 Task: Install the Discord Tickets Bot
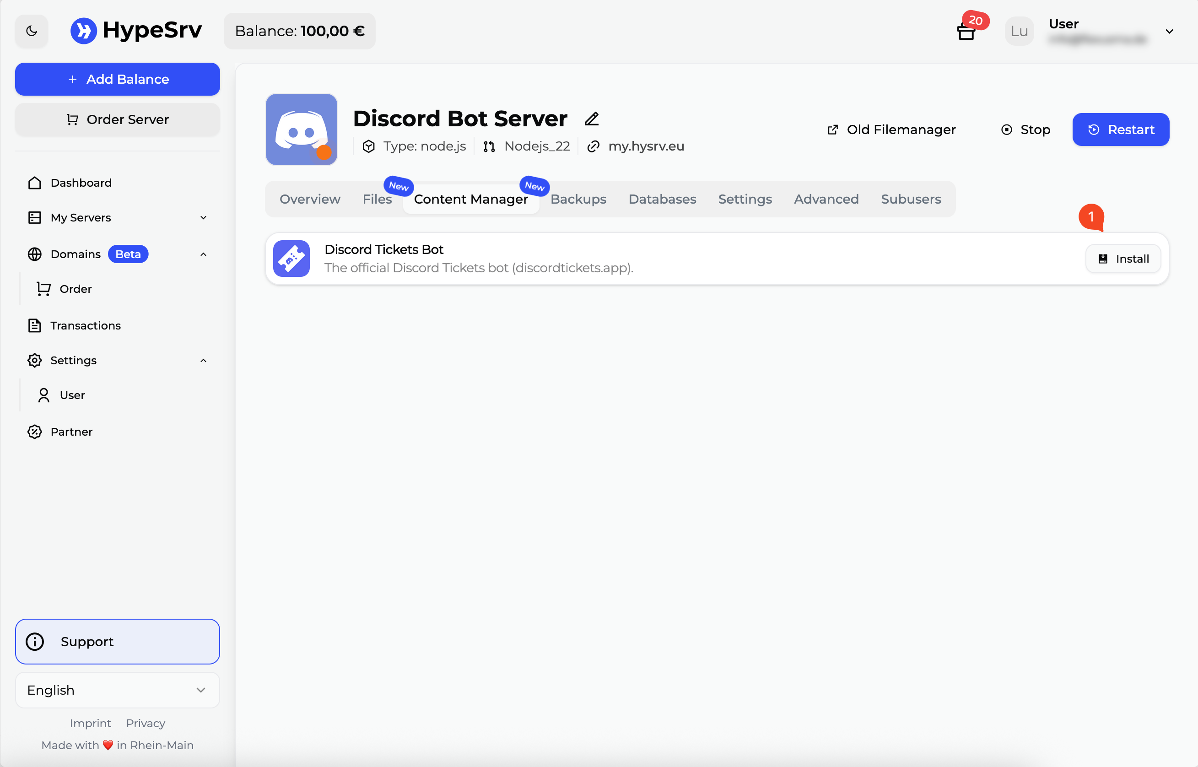tap(1123, 259)
